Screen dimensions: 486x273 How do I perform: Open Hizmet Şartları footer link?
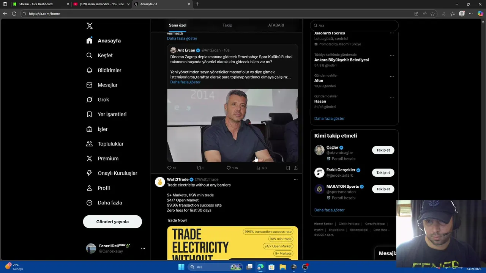pos(323,224)
